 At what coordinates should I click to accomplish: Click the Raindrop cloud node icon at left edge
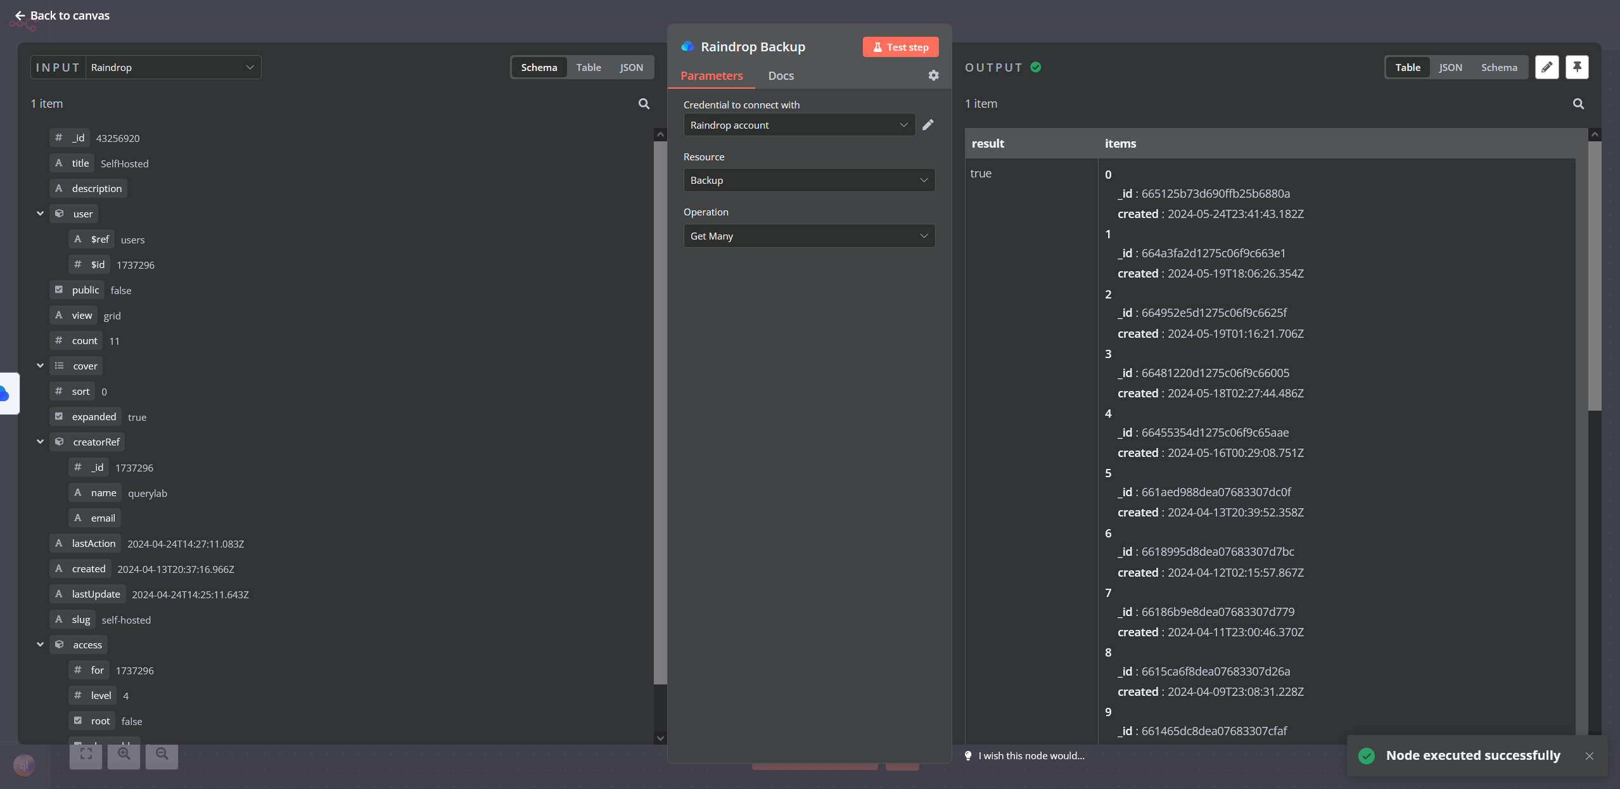(5, 394)
